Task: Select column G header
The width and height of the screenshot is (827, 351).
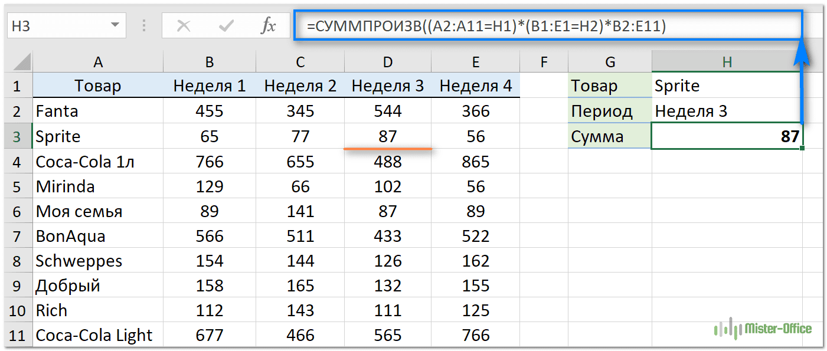Action: tap(610, 61)
